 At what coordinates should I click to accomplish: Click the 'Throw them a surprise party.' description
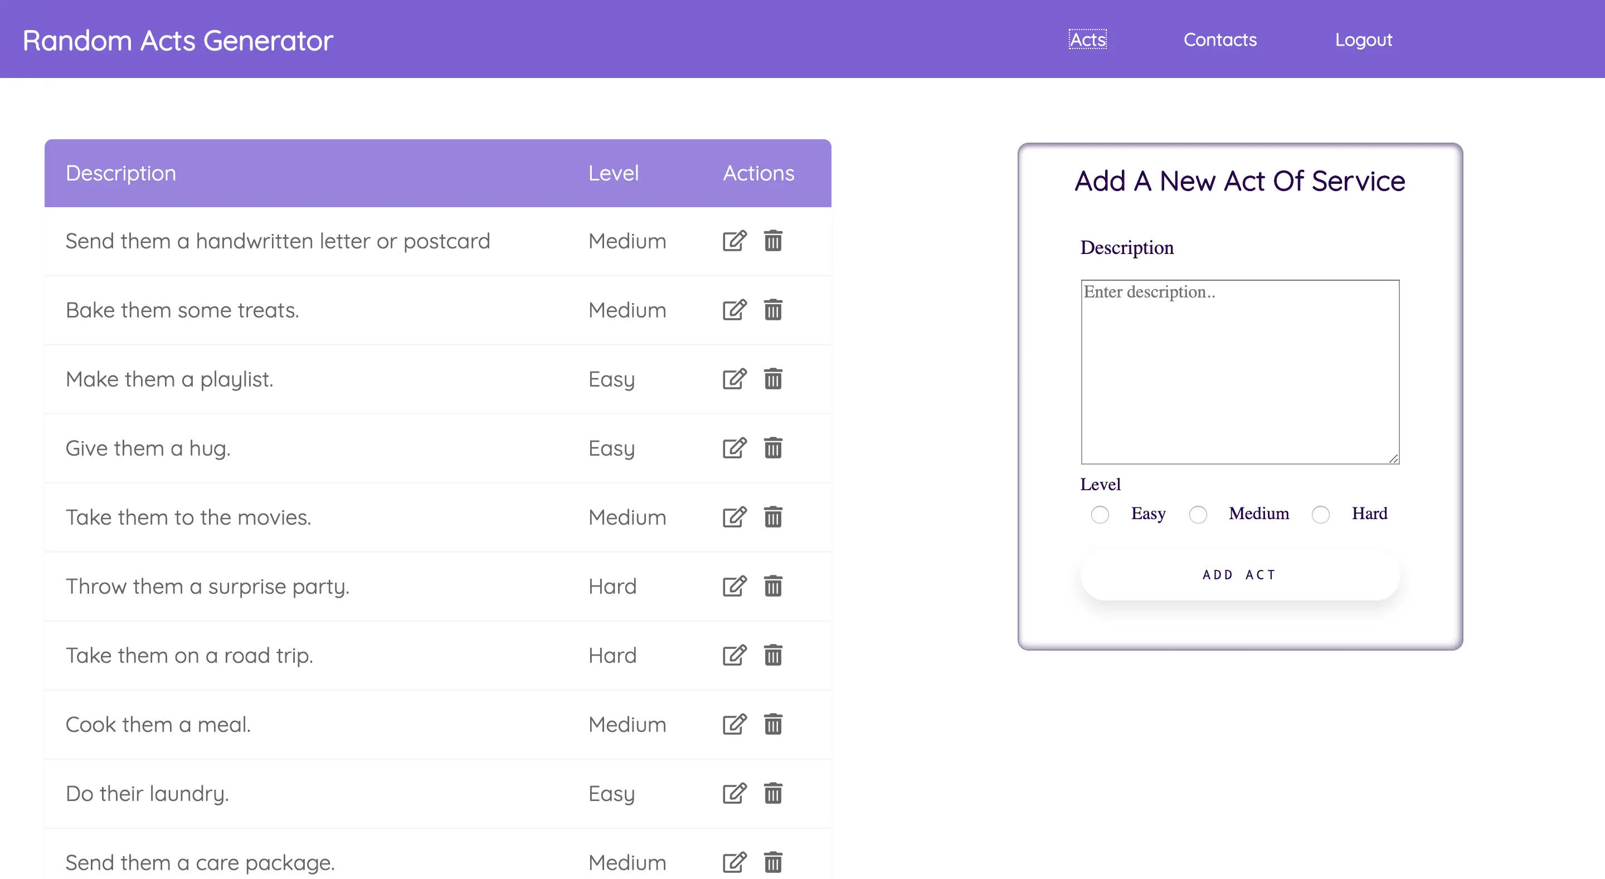coord(207,587)
